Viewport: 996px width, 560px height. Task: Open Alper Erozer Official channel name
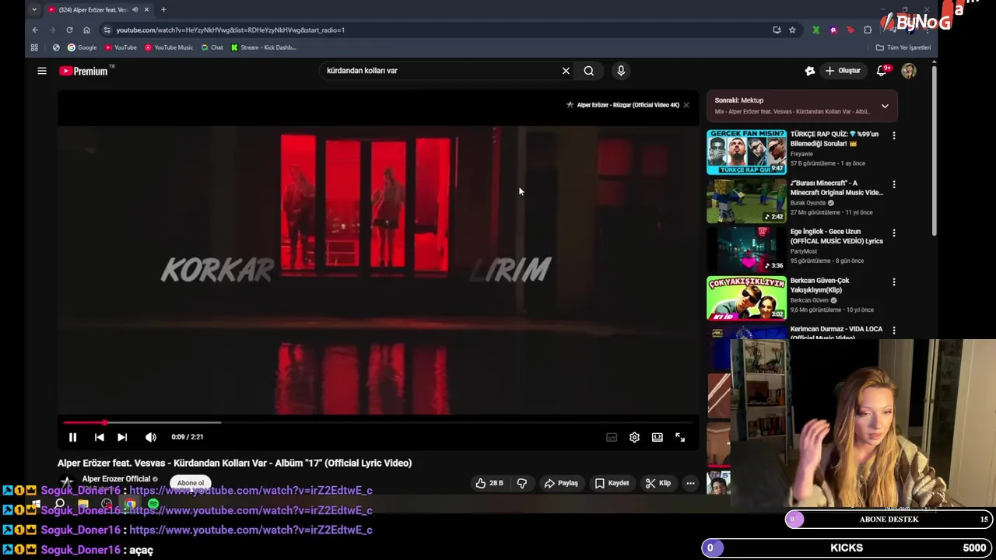point(116,479)
